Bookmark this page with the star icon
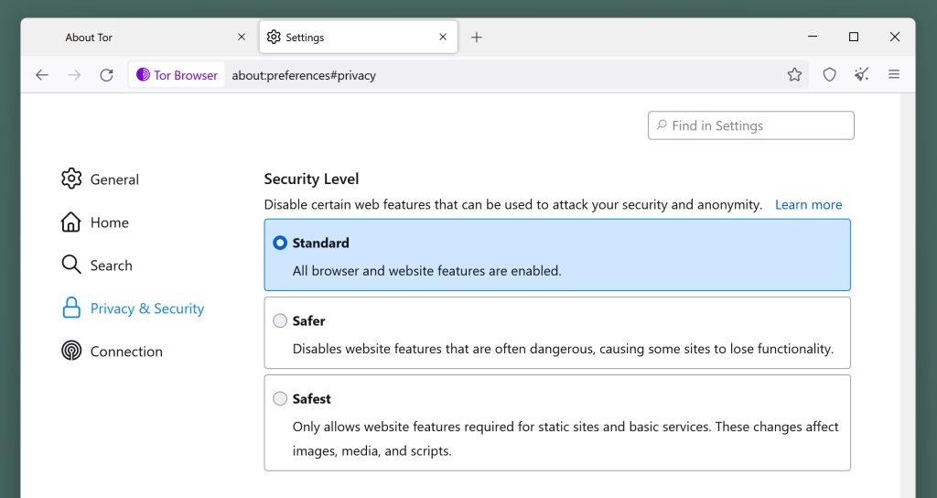The image size is (937, 498). (794, 75)
